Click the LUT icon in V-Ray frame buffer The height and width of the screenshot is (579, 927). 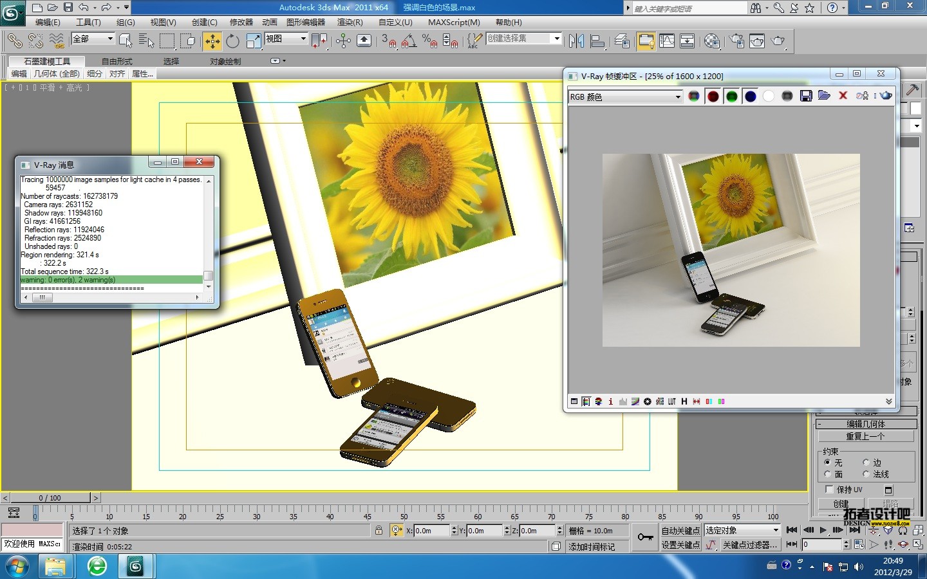pyautogui.click(x=671, y=401)
